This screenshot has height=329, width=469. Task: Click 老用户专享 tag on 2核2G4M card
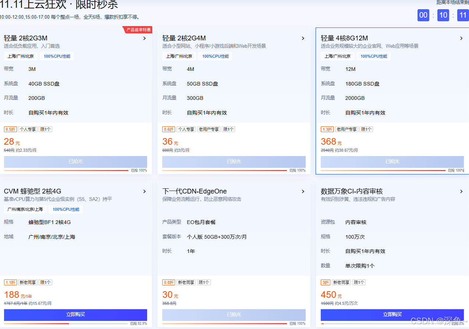click(x=209, y=129)
